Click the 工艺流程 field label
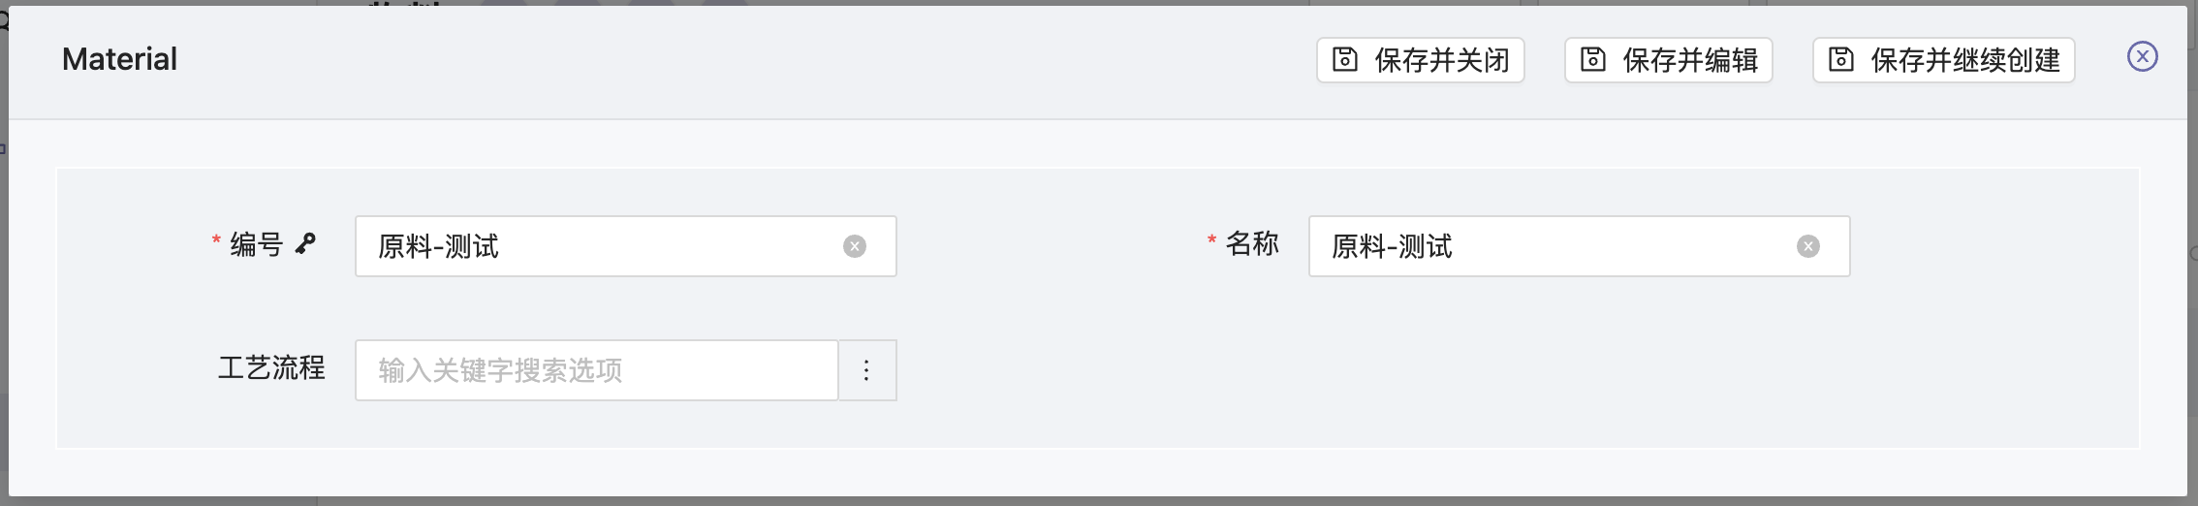The image size is (2198, 506). [271, 368]
